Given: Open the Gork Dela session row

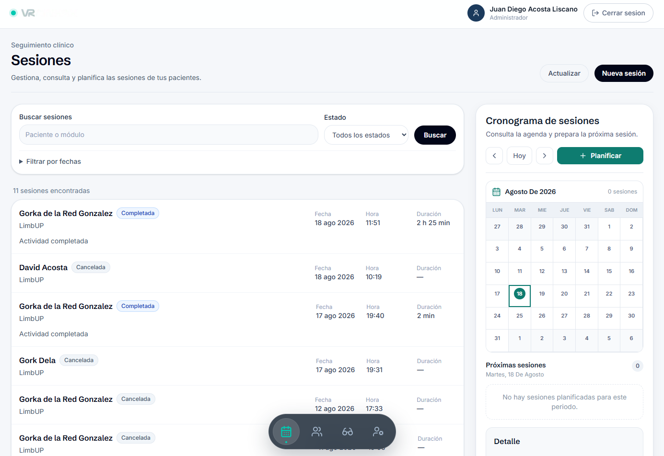Looking at the screenshot, I should [237, 366].
